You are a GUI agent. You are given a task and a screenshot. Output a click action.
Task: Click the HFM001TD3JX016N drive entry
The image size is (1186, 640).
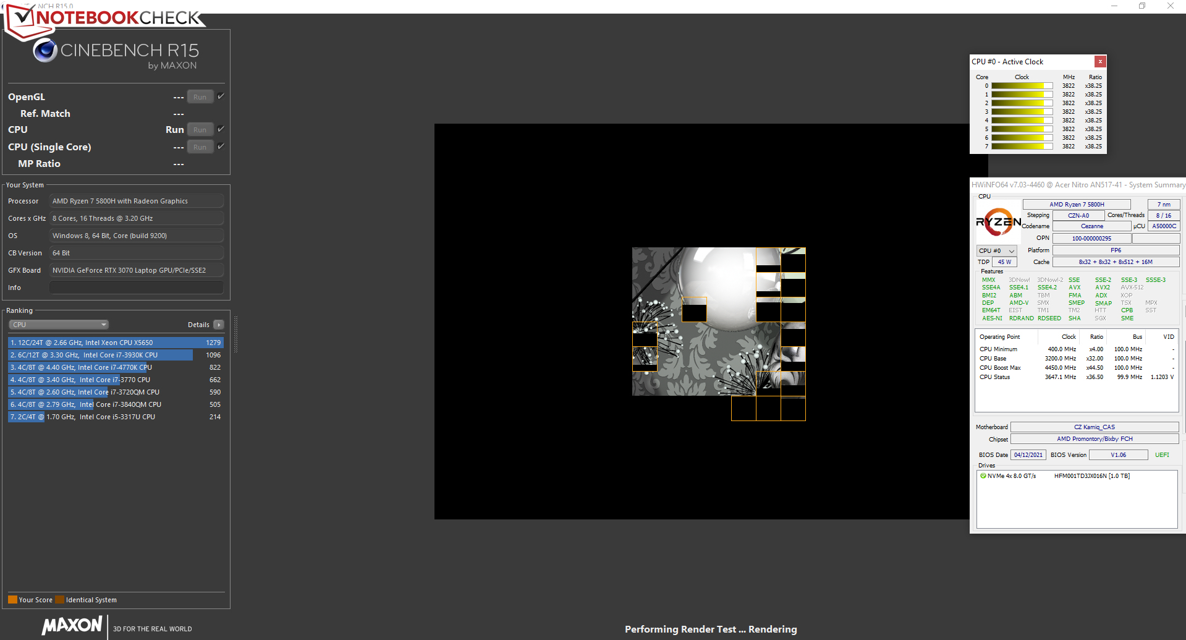coord(1091,476)
